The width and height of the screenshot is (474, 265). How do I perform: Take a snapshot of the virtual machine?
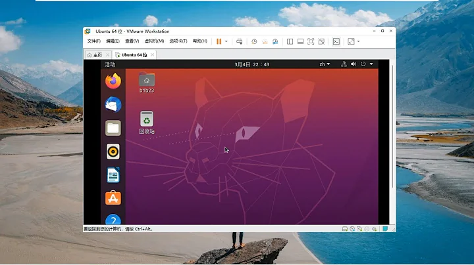[x=254, y=41]
